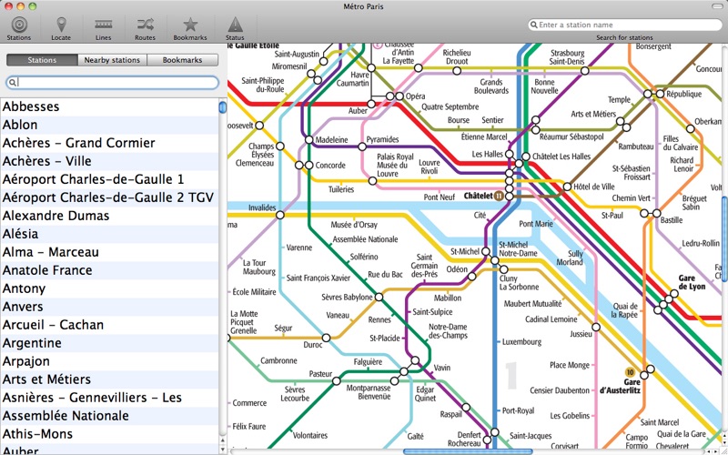Viewport: 728px width, 455px height.
Task: Click map horizontal scrollbar thumb
Action: point(468,451)
